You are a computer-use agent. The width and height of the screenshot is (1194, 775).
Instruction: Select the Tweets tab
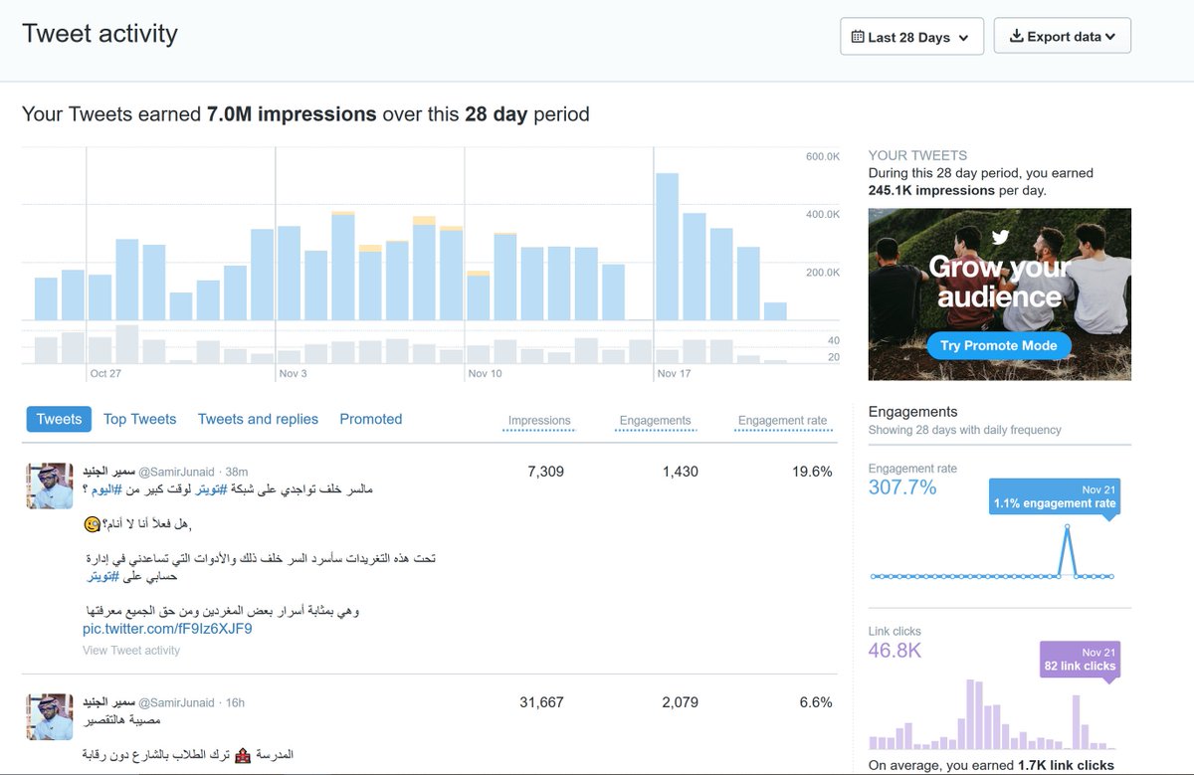59,419
